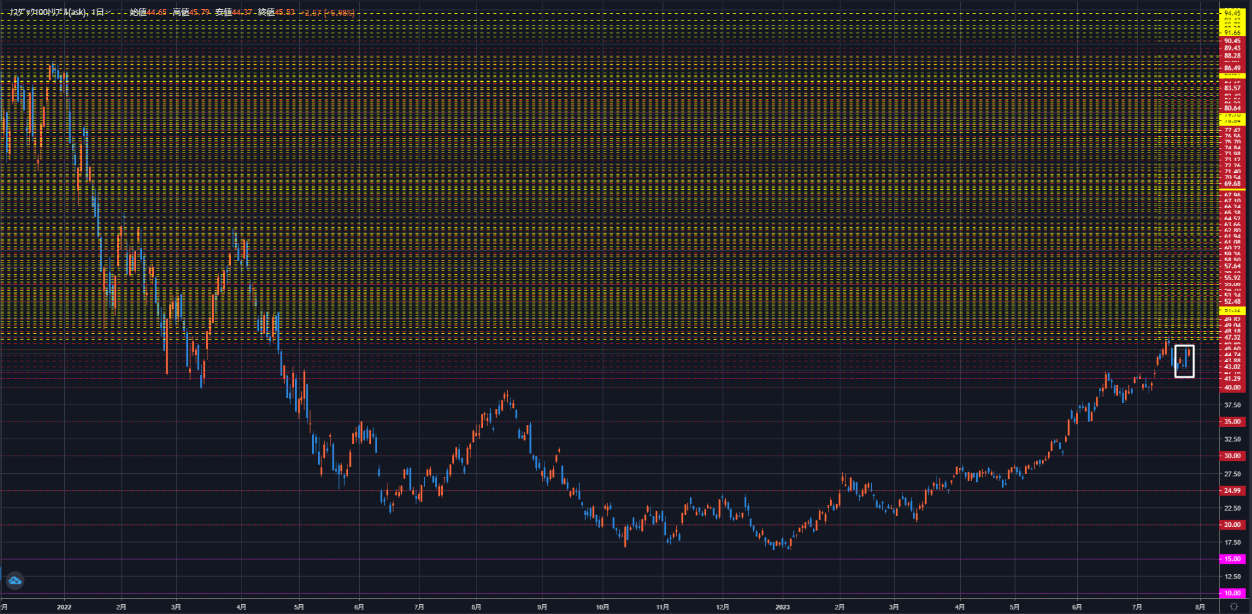Select the red 41.29 price label

point(1232,378)
